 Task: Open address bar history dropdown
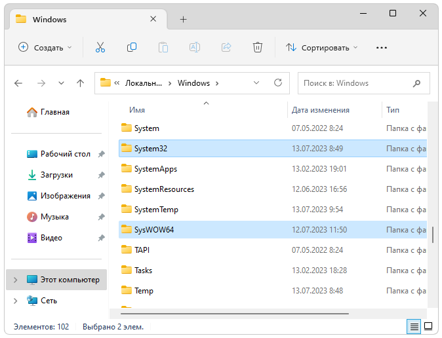(x=256, y=83)
